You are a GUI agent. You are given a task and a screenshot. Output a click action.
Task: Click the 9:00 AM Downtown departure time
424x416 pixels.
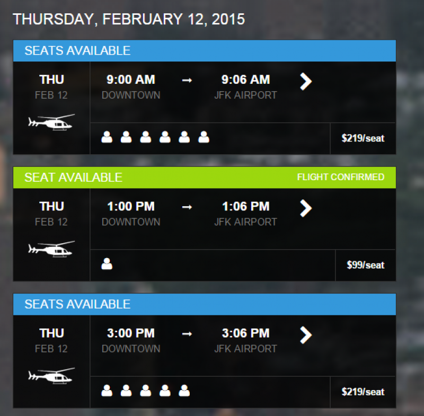coord(131,80)
